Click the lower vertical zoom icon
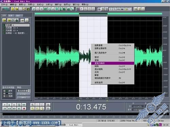This screenshot has width=170, height=127. coord(48,109)
